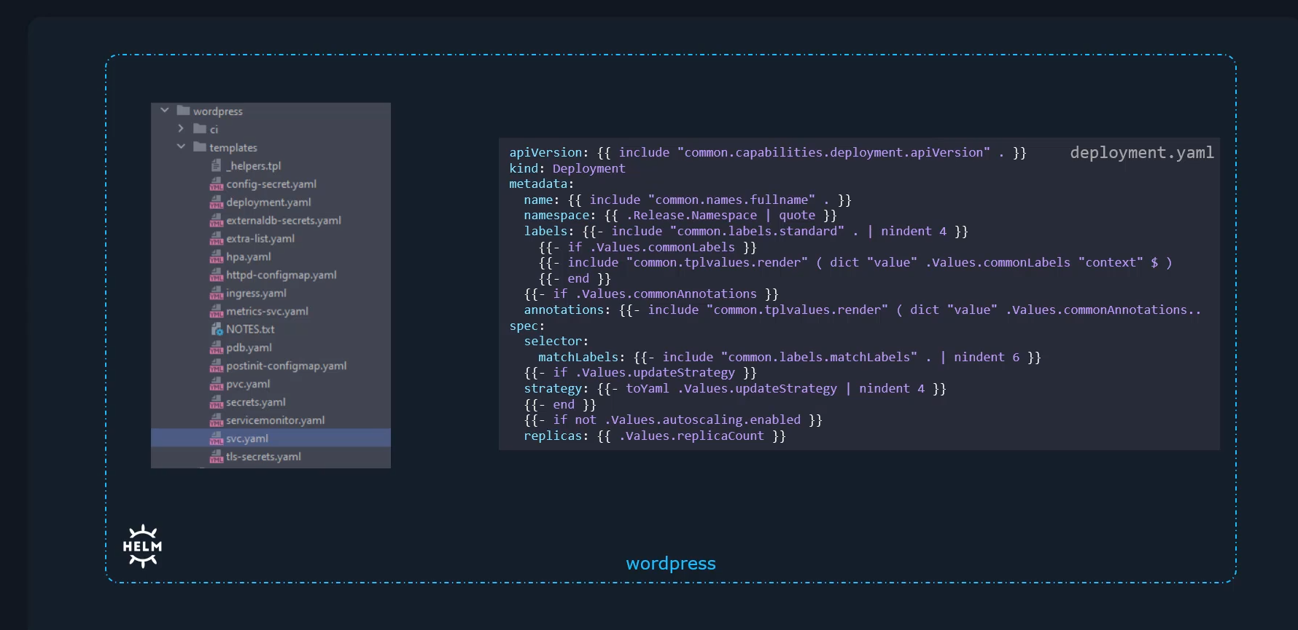Click the ".Values.autoscaling.enabled" expression

click(x=702, y=420)
